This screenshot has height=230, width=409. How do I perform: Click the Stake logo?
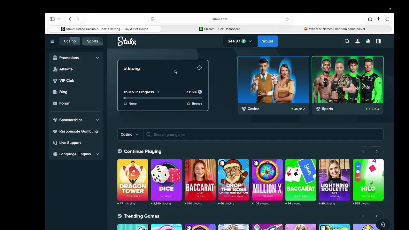pos(127,41)
